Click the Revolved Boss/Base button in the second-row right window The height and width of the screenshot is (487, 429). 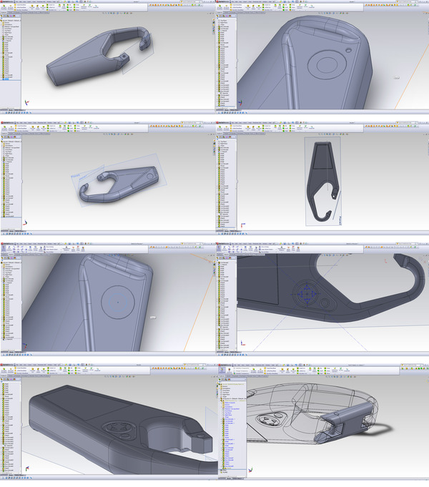point(226,129)
